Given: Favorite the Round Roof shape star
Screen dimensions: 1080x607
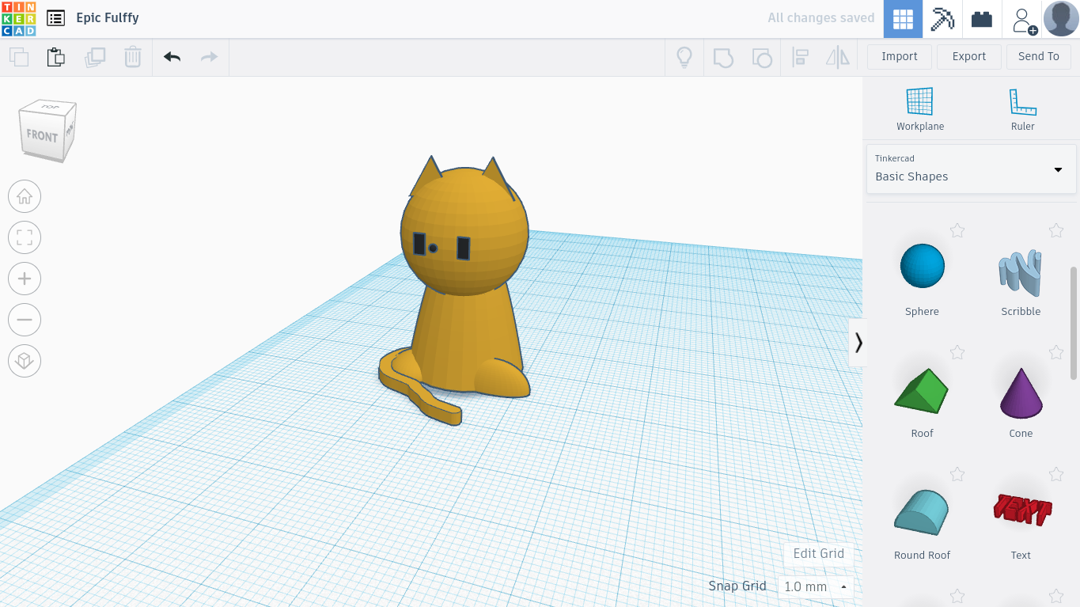Looking at the screenshot, I should click(957, 474).
